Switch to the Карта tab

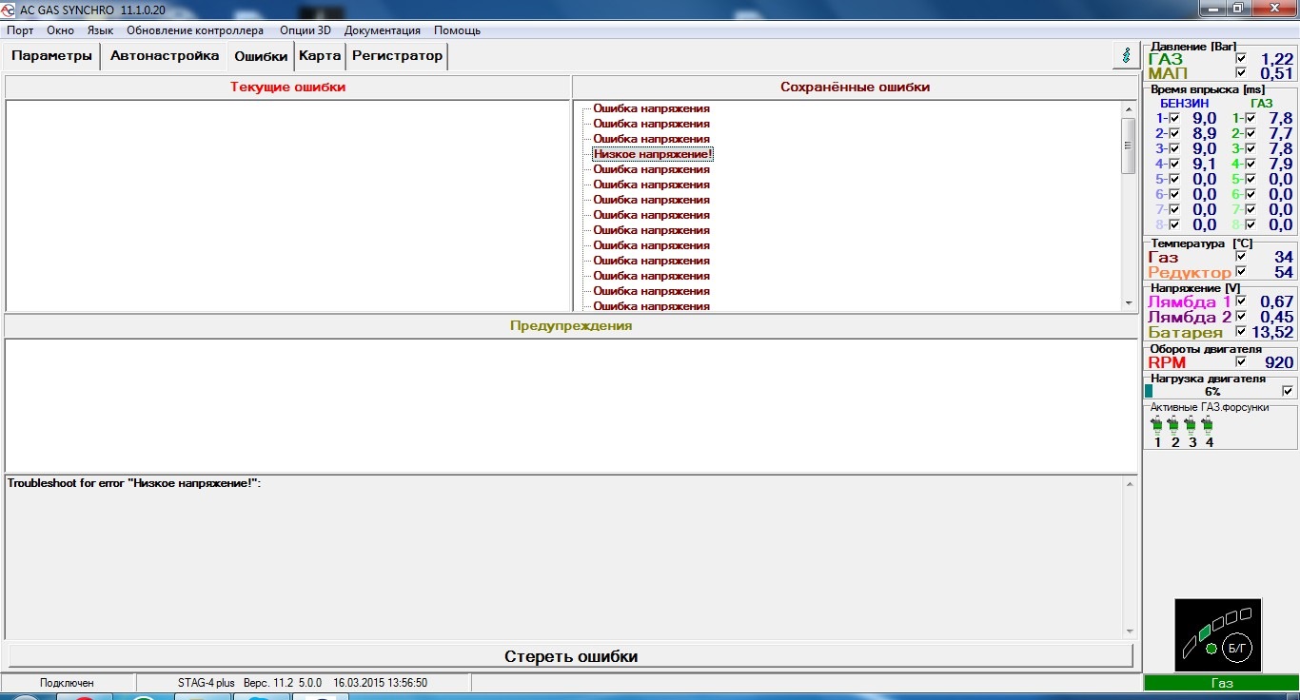[x=320, y=56]
